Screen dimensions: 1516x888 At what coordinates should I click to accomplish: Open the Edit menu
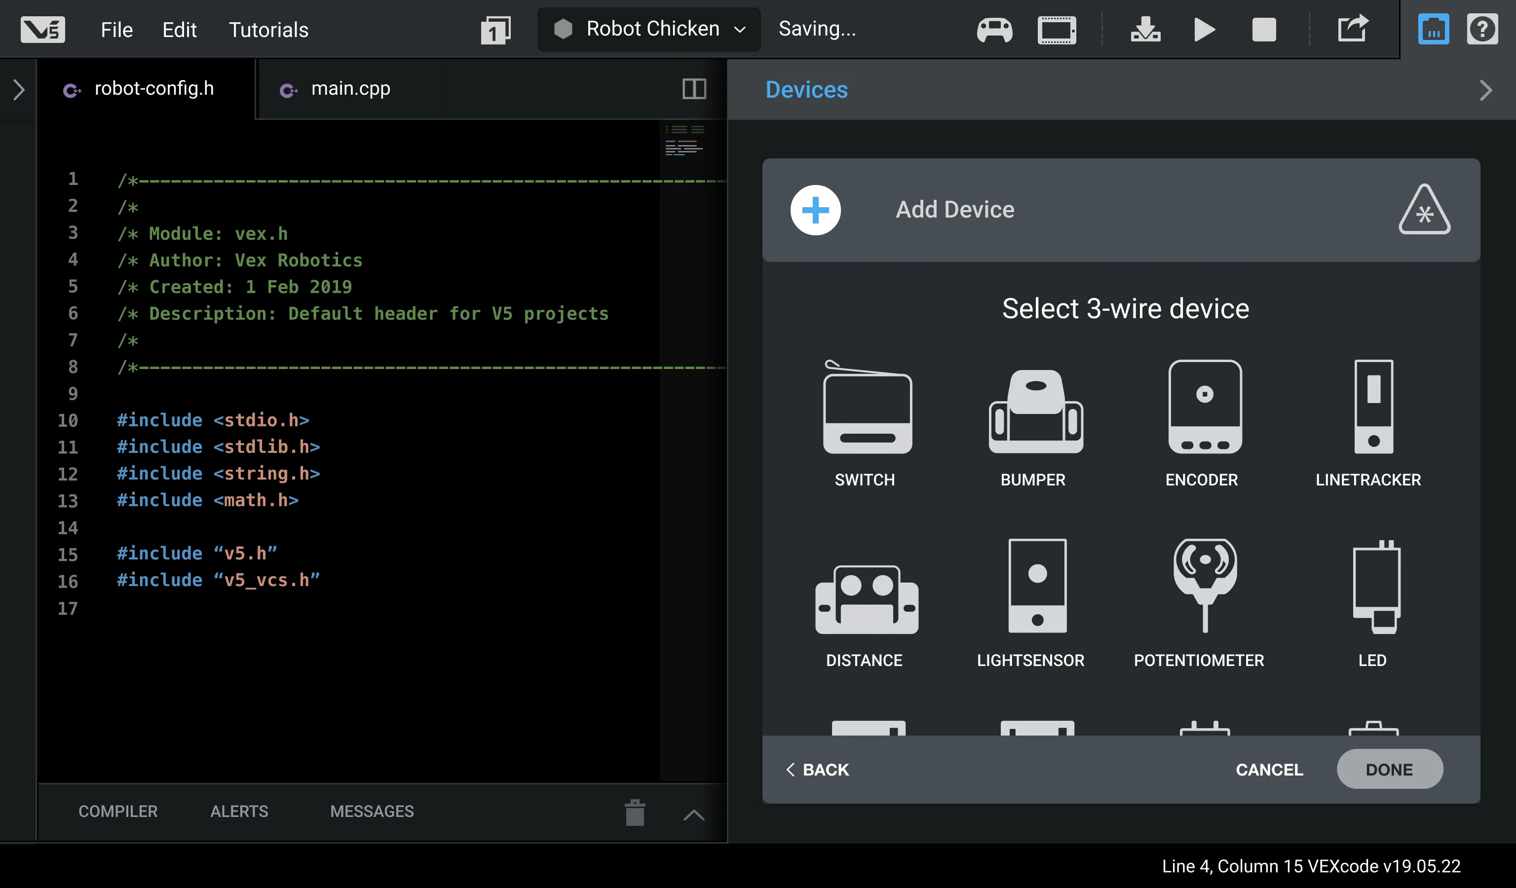(179, 30)
